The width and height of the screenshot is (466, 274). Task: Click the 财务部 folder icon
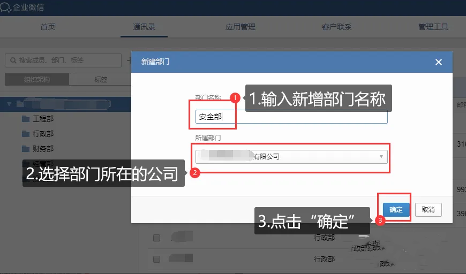(x=26, y=149)
